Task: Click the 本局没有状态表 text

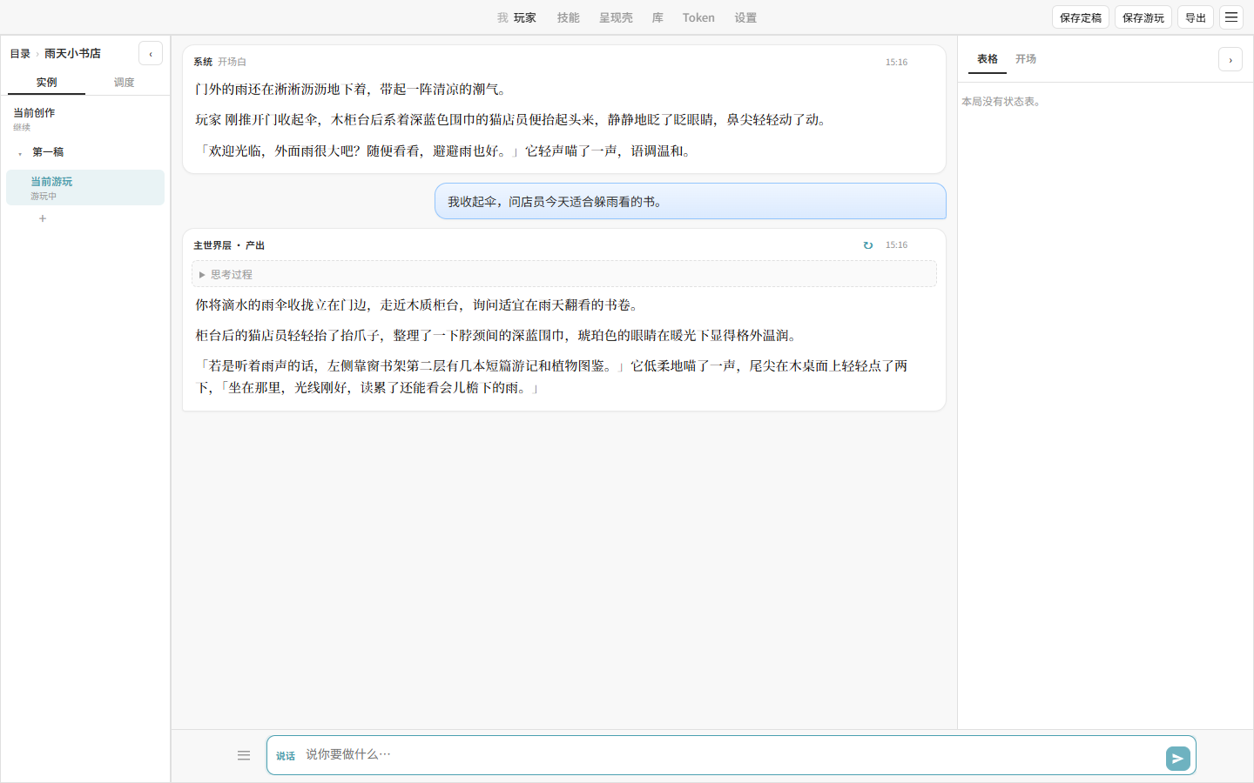Action: click(x=1002, y=102)
